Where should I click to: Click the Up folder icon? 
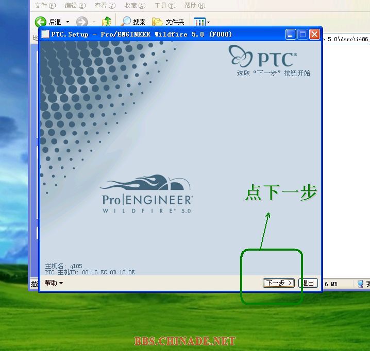coord(107,22)
